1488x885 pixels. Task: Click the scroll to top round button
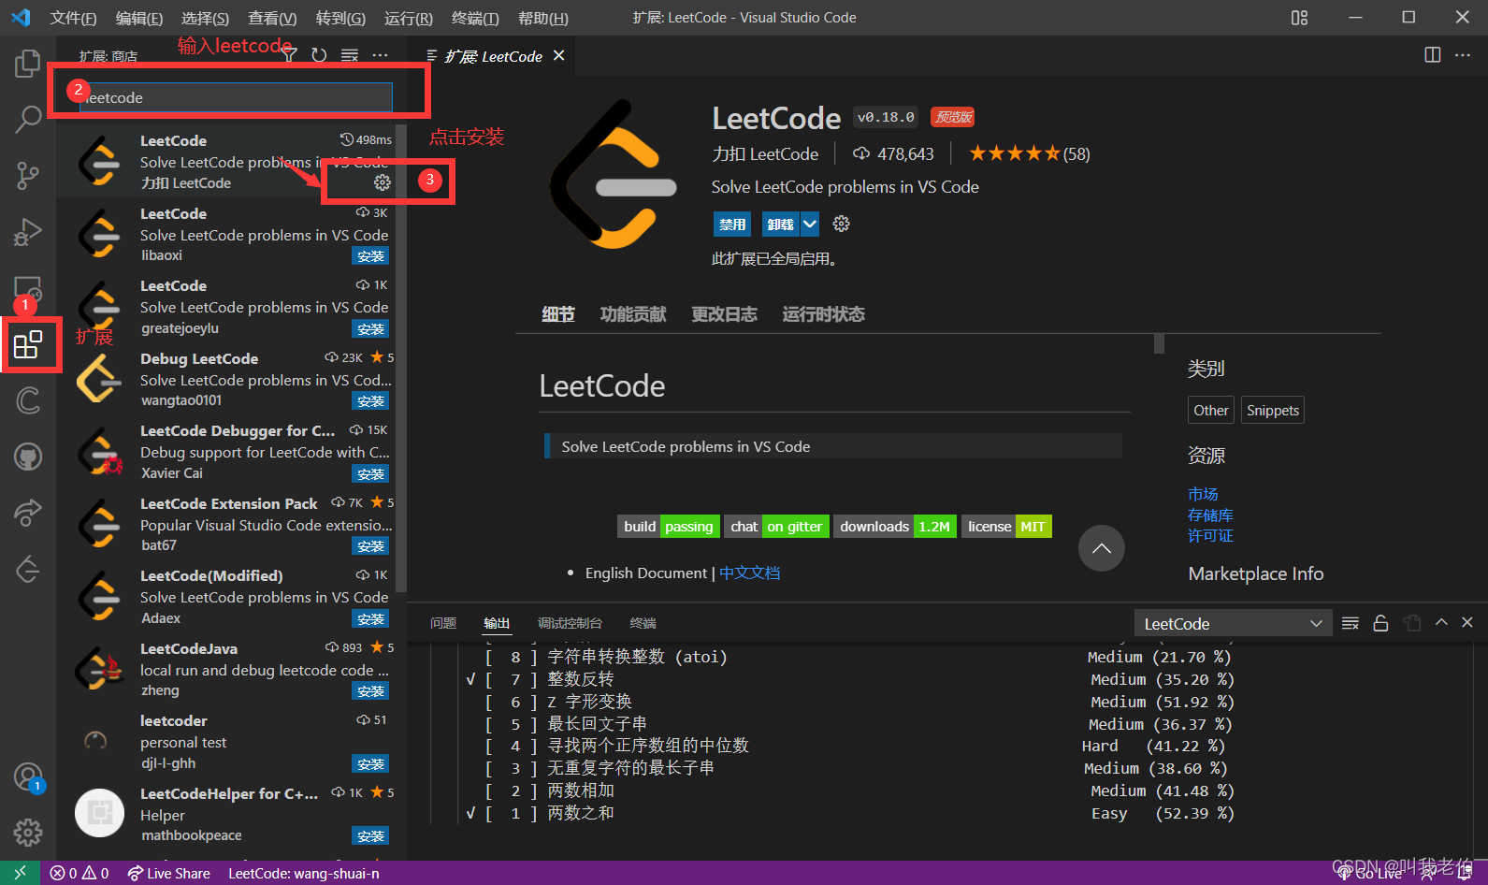[1102, 548]
